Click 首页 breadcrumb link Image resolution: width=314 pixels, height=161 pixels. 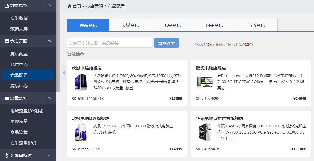(77, 6)
